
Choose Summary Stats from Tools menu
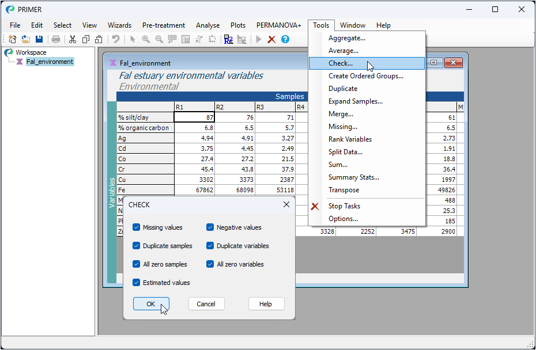(x=353, y=177)
